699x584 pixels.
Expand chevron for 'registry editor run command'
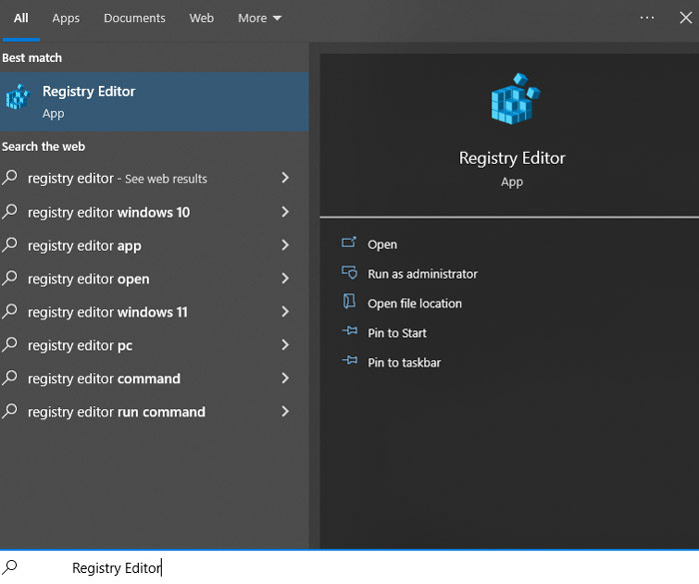tap(286, 411)
